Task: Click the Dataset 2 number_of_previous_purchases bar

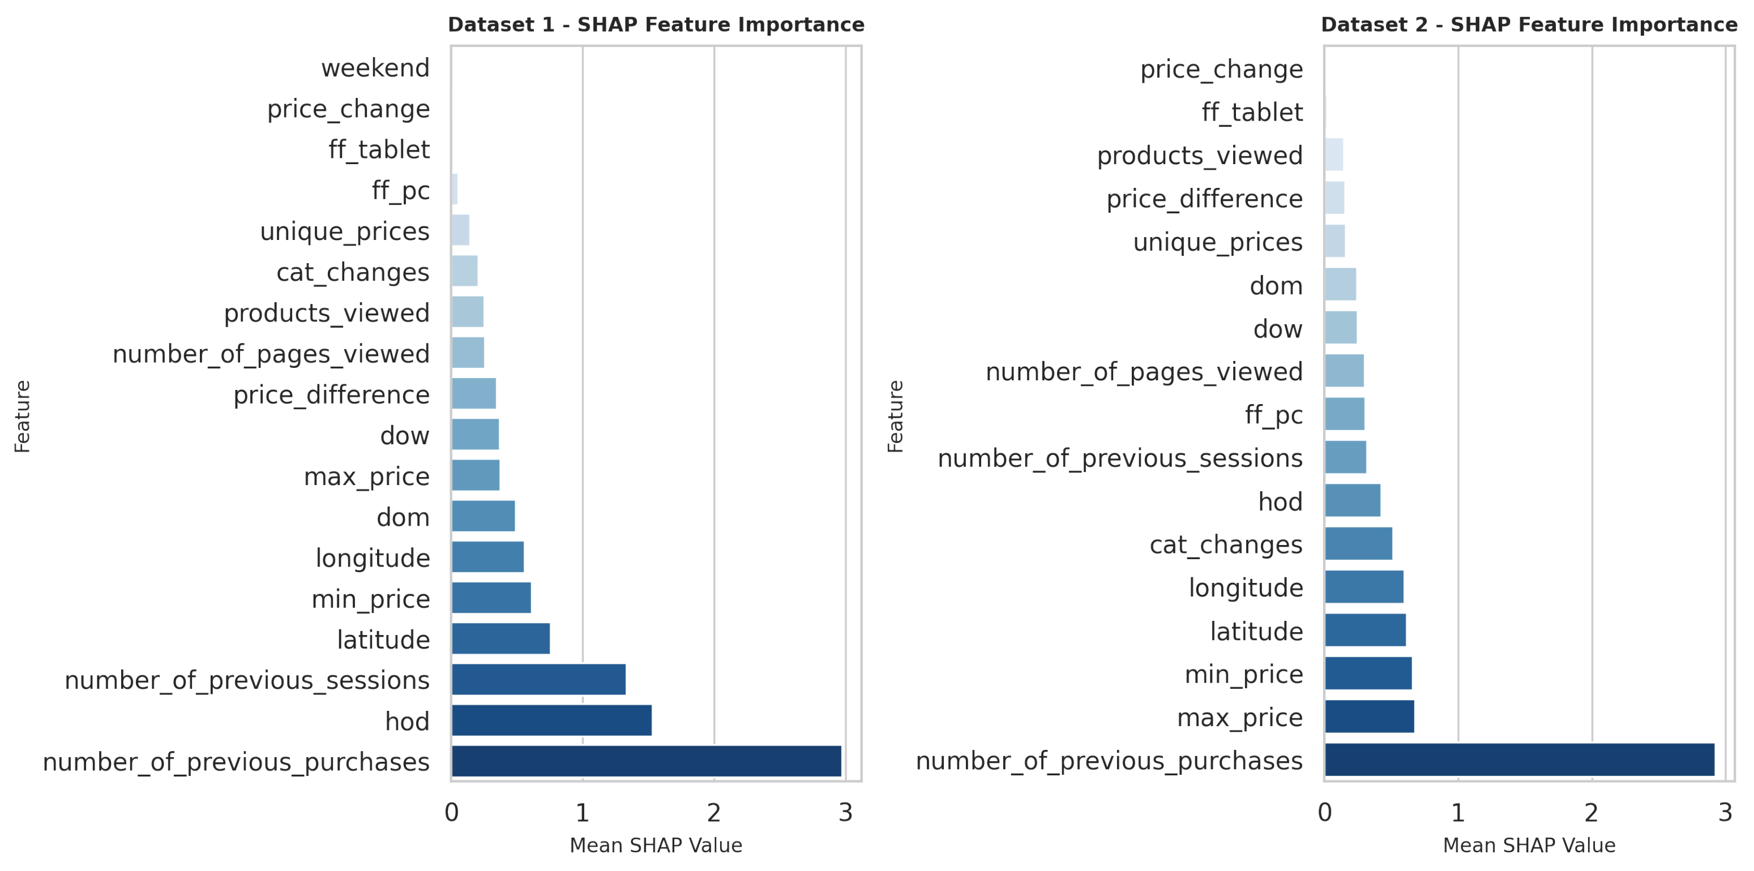Action: 1518,760
